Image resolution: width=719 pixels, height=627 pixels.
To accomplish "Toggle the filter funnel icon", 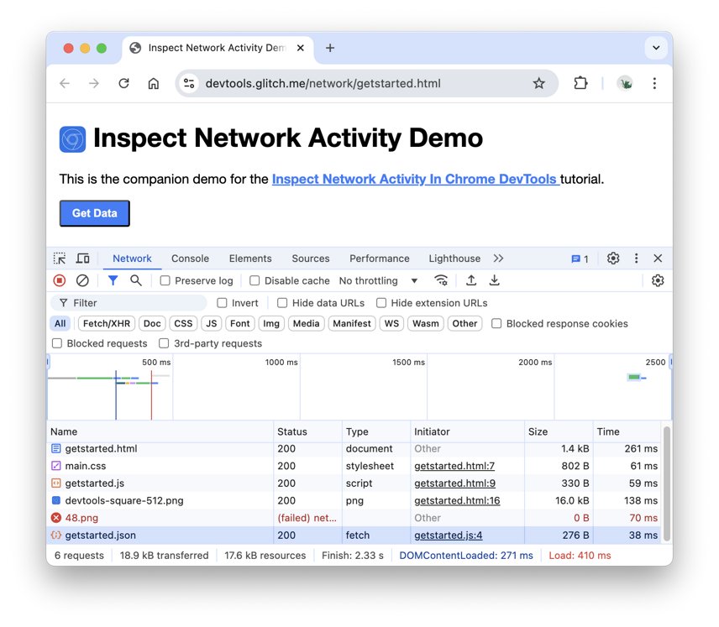I will 113,280.
